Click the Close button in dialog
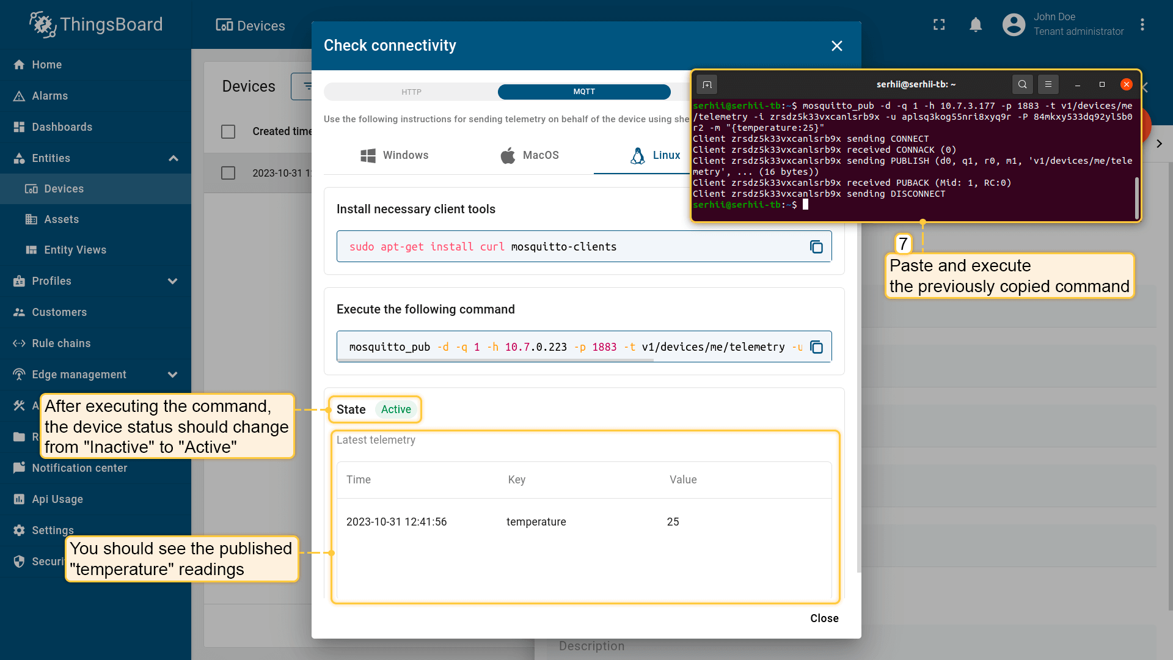This screenshot has width=1173, height=660. coord(824,618)
